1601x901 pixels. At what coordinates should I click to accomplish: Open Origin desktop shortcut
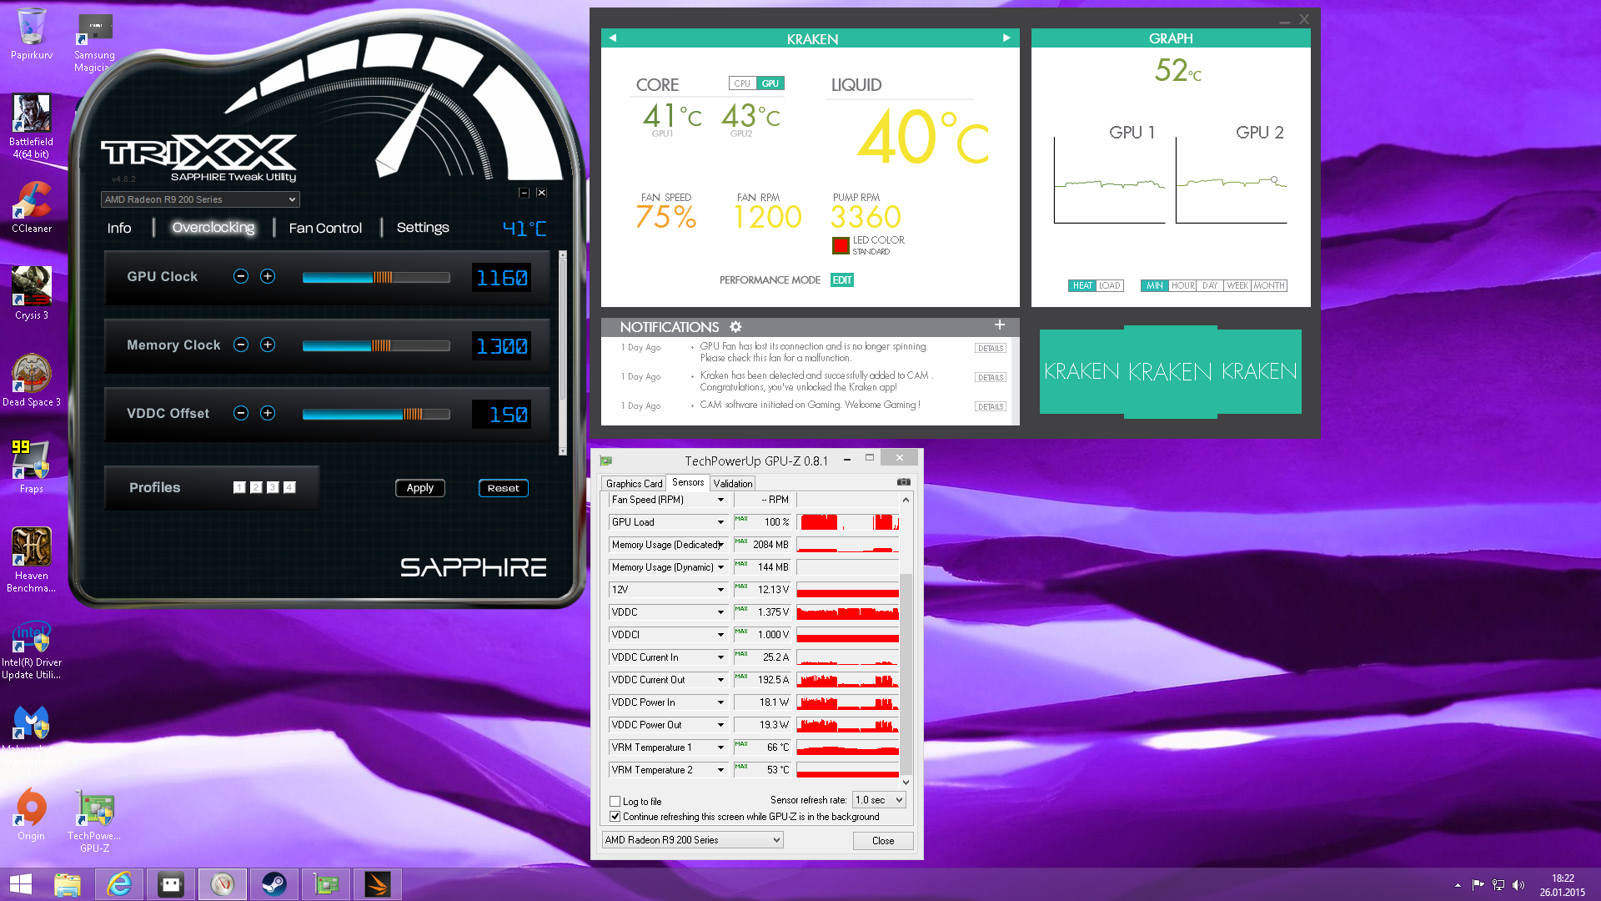[x=32, y=814]
